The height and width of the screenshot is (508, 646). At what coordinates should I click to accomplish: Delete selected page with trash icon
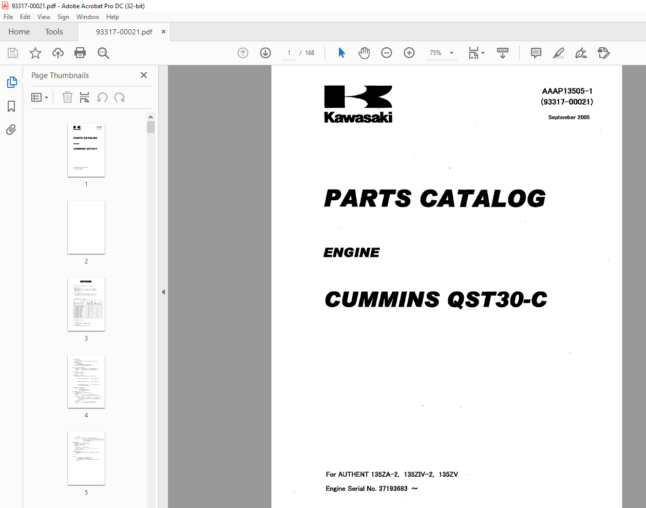[x=67, y=97]
